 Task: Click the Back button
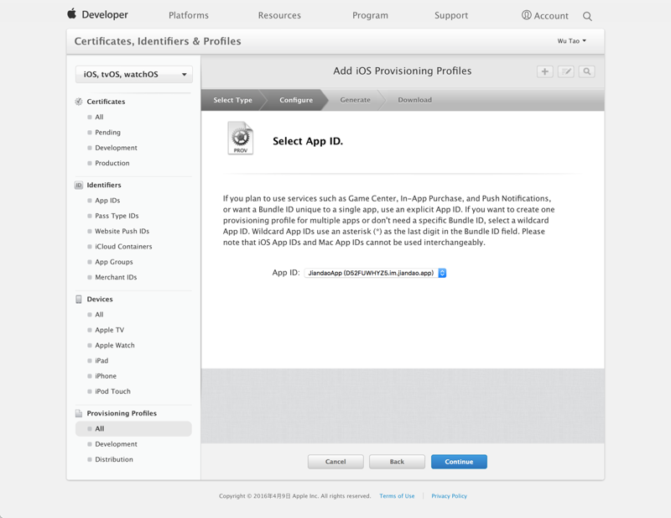click(x=397, y=462)
